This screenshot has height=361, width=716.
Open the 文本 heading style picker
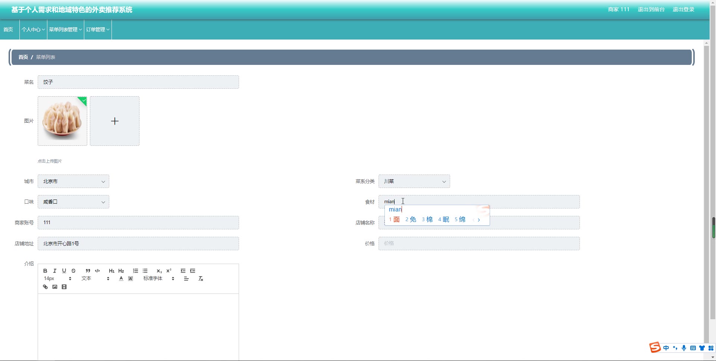pyautogui.click(x=95, y=279)
